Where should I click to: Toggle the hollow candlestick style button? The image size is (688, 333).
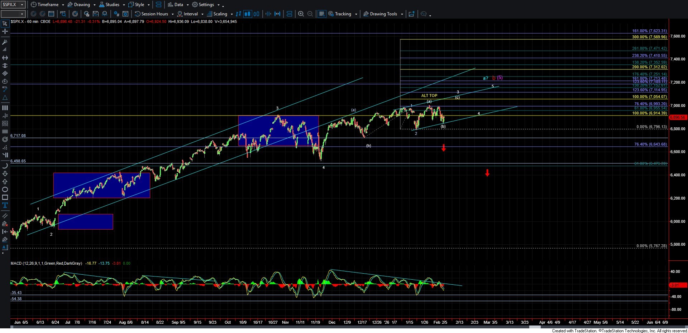[257, 14]
